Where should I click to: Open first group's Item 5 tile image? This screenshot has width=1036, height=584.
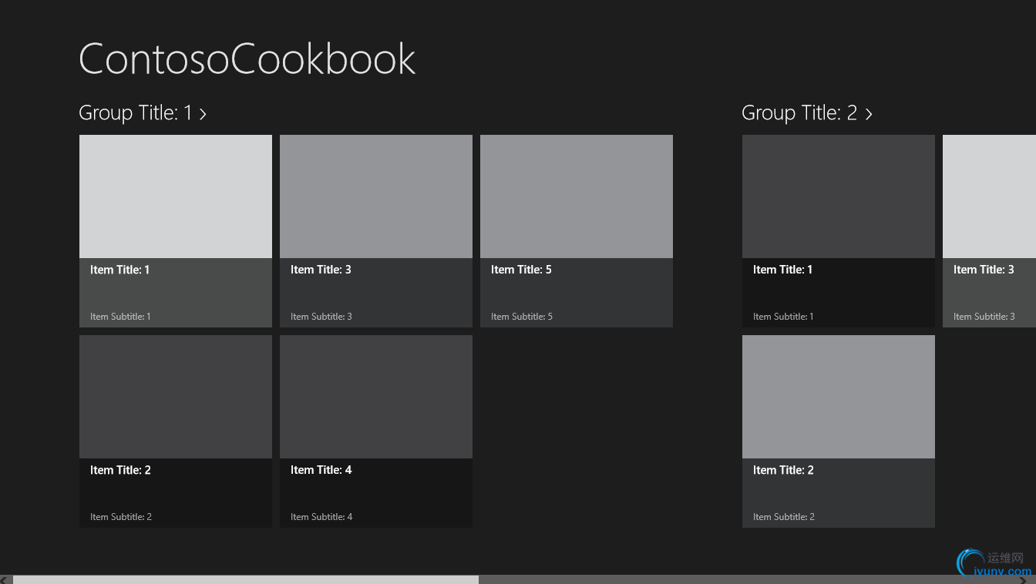pyautogui.click(x=577, y=196)
